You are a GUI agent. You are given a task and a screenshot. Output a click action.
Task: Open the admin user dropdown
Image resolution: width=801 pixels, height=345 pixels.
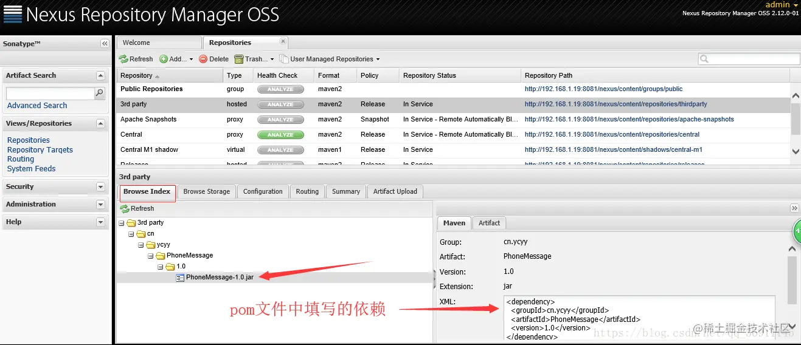[782, 5]
